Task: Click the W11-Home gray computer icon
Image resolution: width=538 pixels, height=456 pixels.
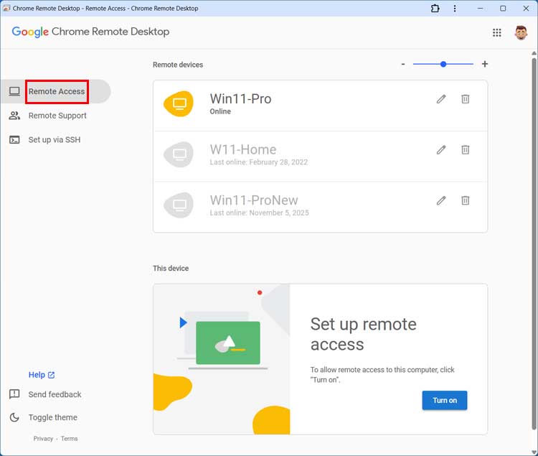Action: tap(179, 154)
